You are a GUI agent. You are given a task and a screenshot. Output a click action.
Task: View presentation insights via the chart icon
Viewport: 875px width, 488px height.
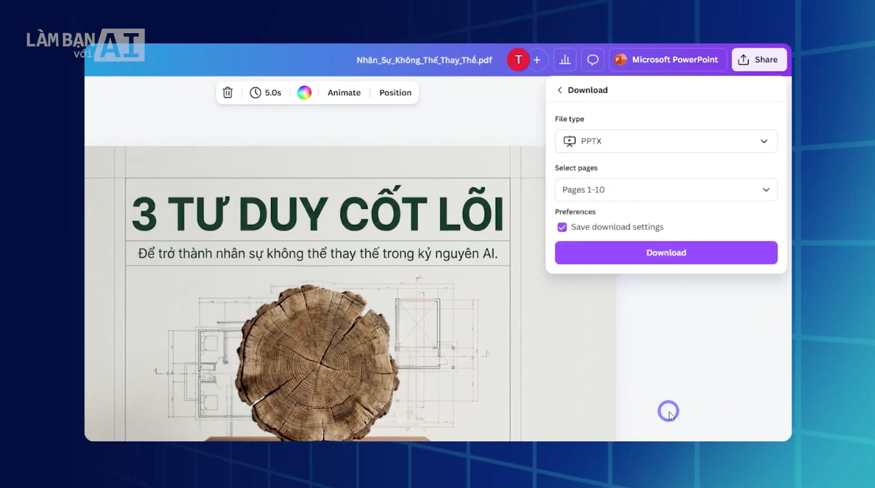[565, 59]
